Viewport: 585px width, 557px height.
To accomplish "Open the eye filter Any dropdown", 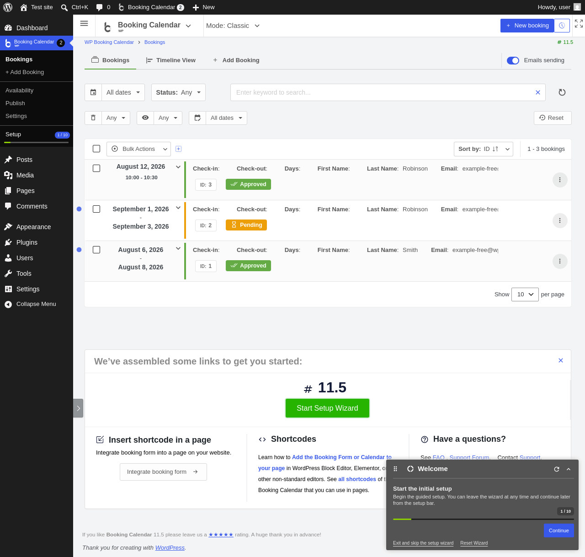I will (168, 118).
